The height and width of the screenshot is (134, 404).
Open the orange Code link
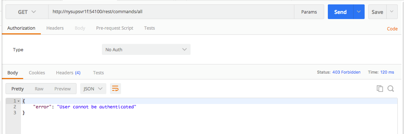[392, 29]
